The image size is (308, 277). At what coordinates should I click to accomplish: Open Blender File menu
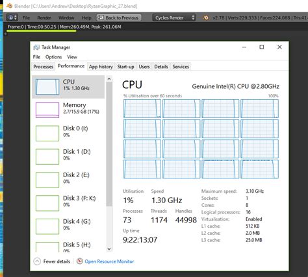pyautogui.click(x=26, y=18)
